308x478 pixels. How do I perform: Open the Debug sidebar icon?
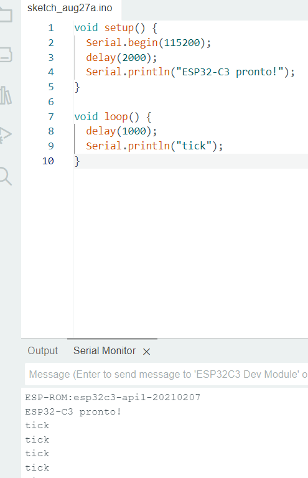(x=6, y=134)
